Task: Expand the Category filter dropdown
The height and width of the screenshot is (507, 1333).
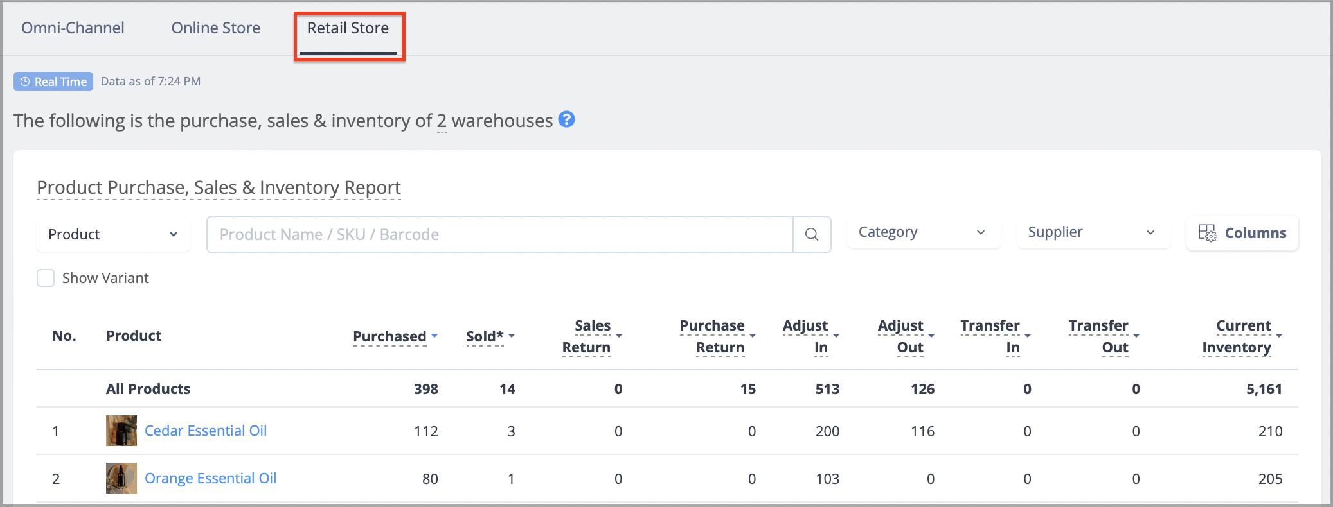Action: click(924, 232)
